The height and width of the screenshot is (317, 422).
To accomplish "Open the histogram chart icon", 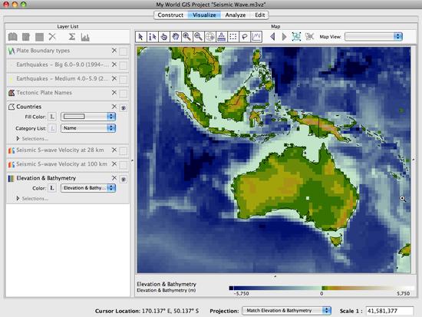I will pyautogui.click(x=85, y=37).
